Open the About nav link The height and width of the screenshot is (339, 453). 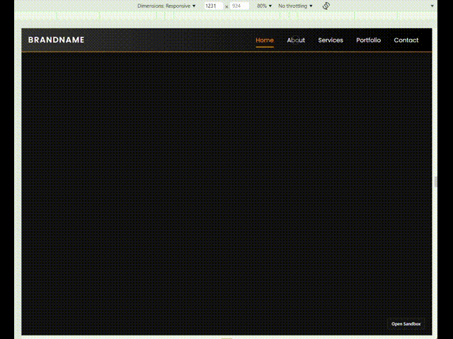click(x=296, y=40)
